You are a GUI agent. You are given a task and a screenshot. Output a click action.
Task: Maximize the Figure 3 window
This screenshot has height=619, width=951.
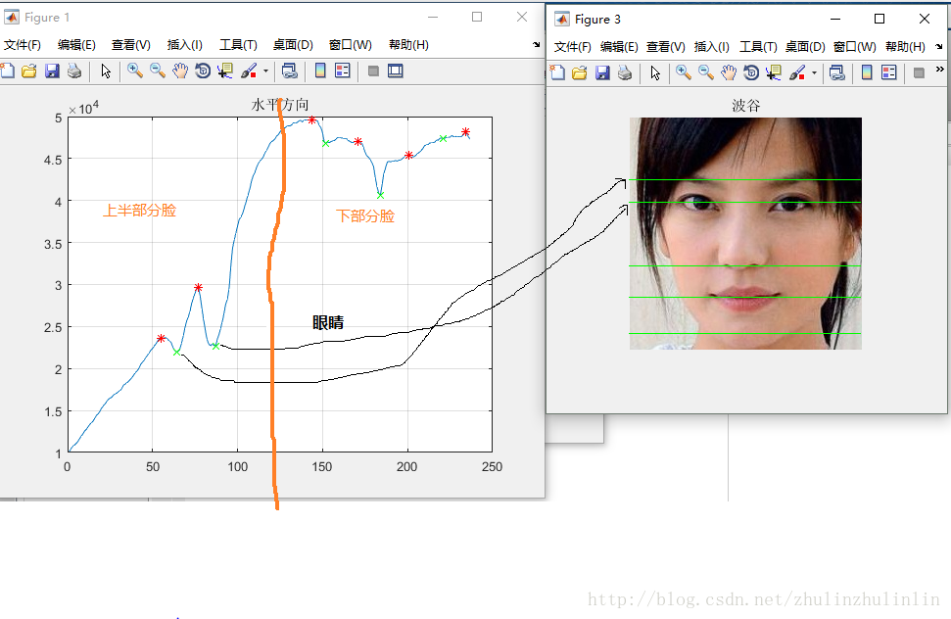coord(880,19)
